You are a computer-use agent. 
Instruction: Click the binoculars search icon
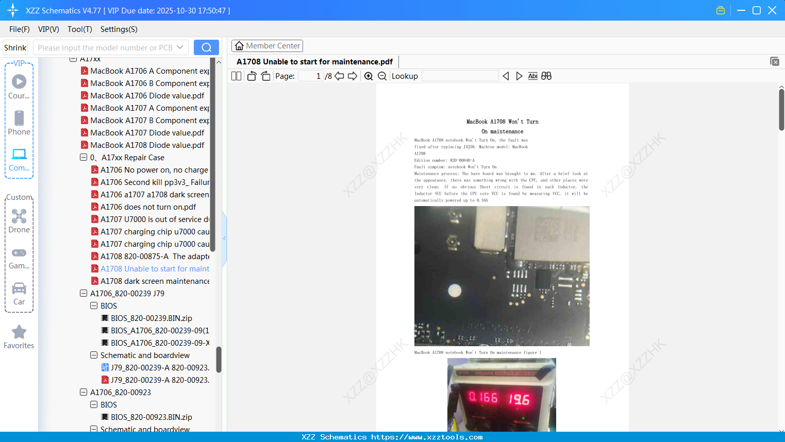click(546, 76)
